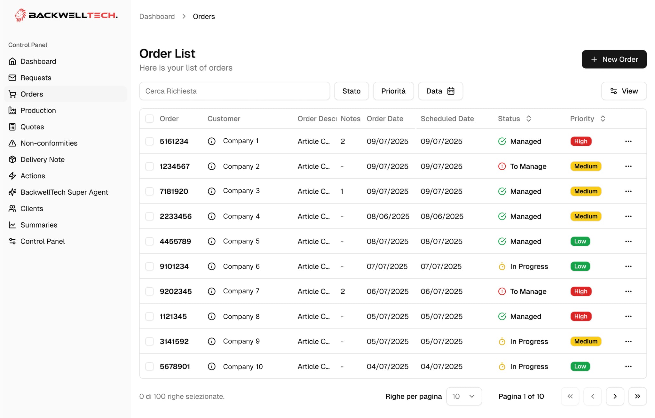Open Quotes in the sidebar

click(x=66, y=127)
